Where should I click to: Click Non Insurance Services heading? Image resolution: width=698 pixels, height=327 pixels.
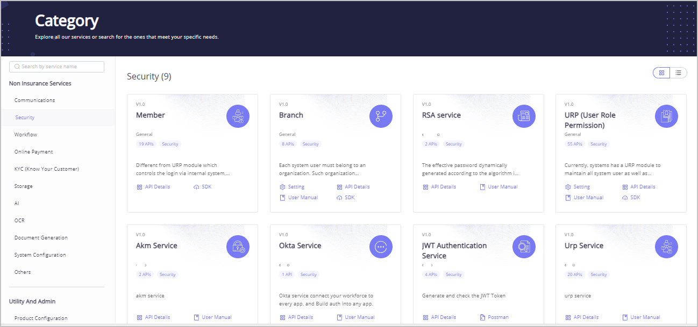coord(40,83)
